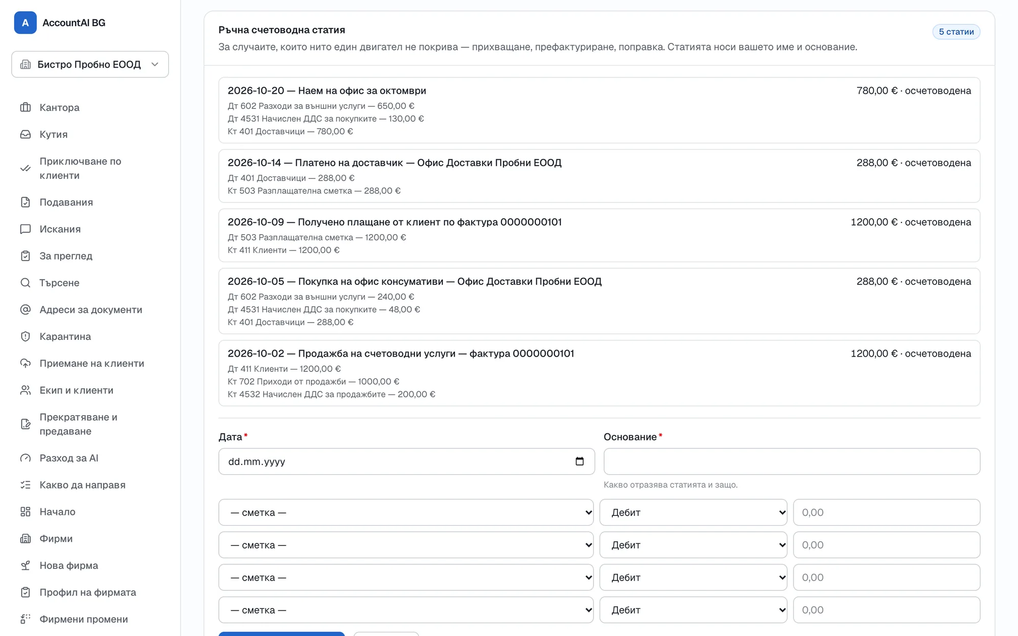The height and width of the screenshot is (636, 1018).
Task: Open the third row's Дебит dropdown
Action: pyautogui.click(x=693, y=577)
